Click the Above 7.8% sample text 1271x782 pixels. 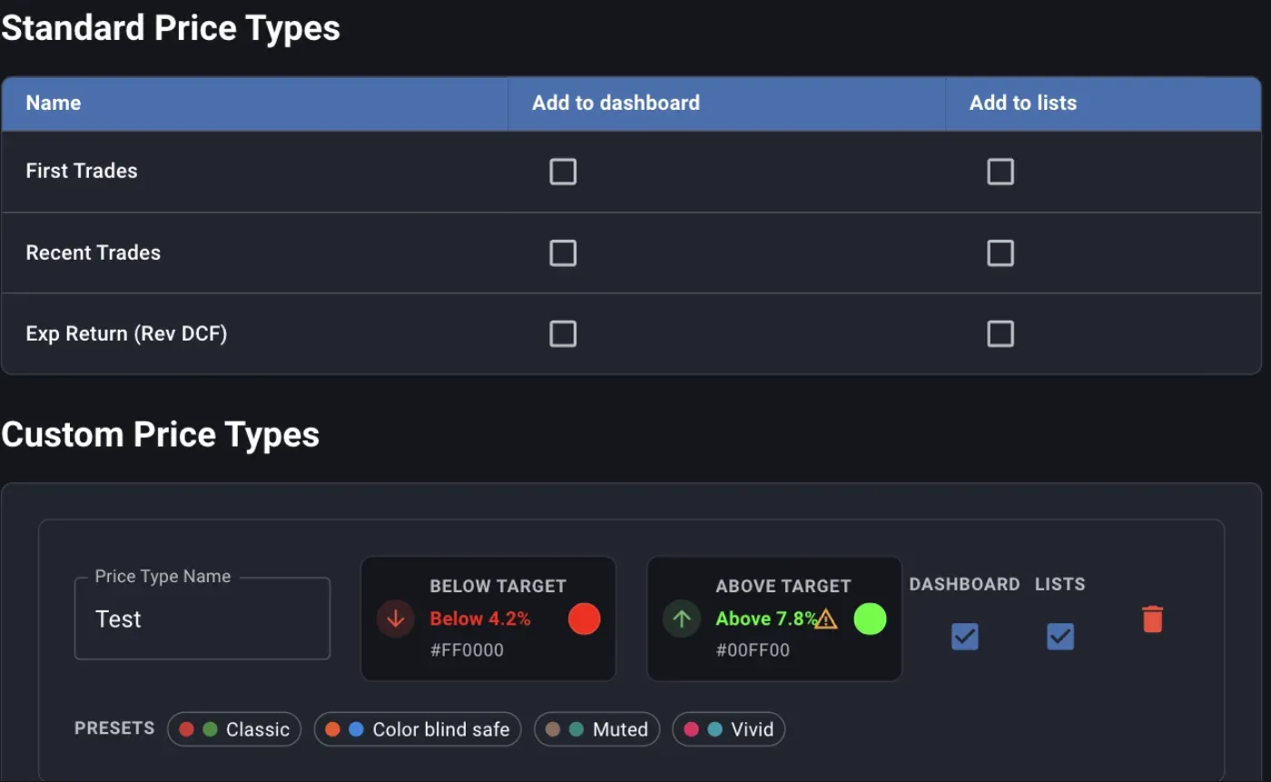click(766, 619)
